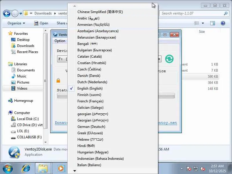Open Explorer recent locations dropdown

pos(21,13)
